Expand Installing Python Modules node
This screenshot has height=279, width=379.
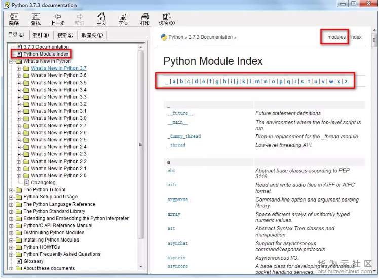[11, 240]
